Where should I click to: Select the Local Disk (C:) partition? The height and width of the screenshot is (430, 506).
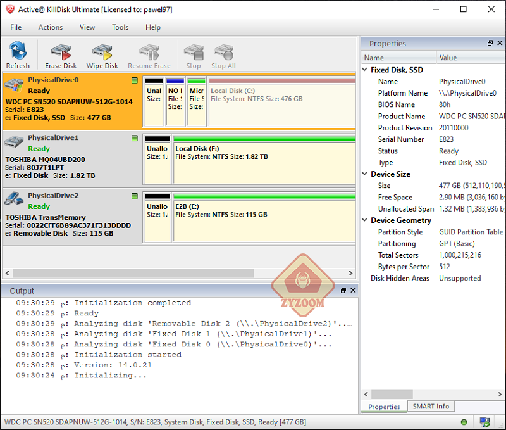[282, 102]
